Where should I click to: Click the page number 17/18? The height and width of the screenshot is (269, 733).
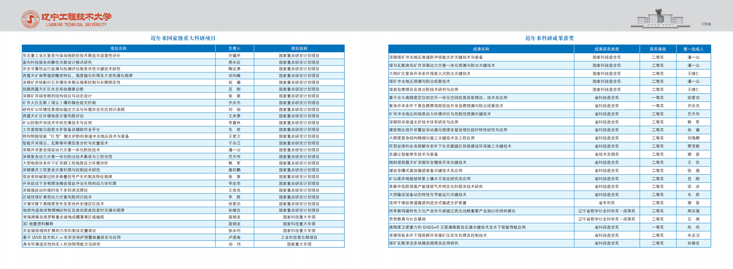pyautogui.click(x=706, y=24)
